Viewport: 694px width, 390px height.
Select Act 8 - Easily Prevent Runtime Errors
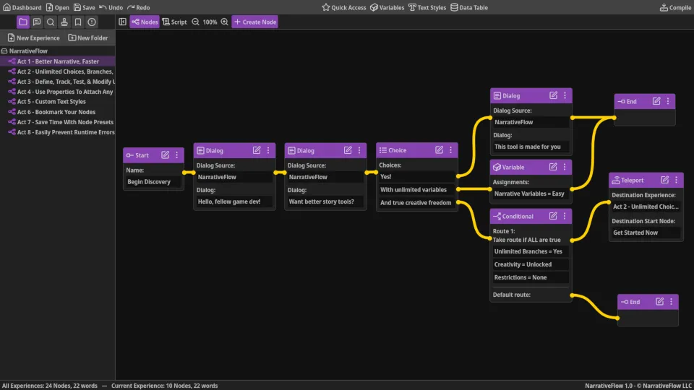pos(58,132)
